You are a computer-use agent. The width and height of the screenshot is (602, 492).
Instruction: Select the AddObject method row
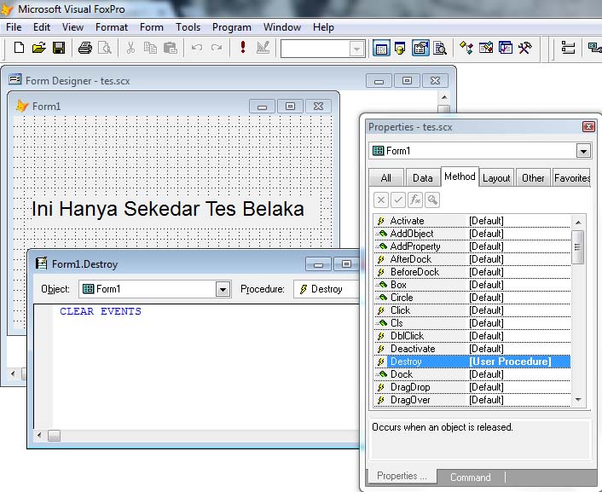click(x=472, y=234)
